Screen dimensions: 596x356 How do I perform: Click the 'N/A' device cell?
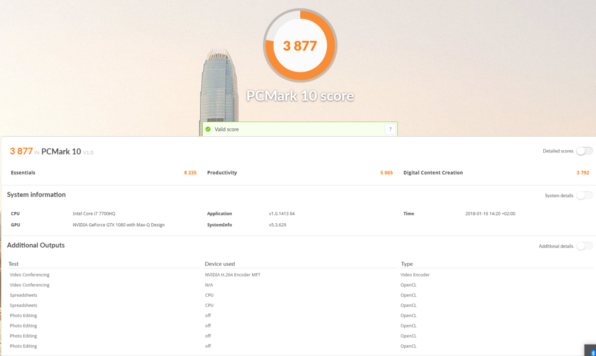point(209,285)
